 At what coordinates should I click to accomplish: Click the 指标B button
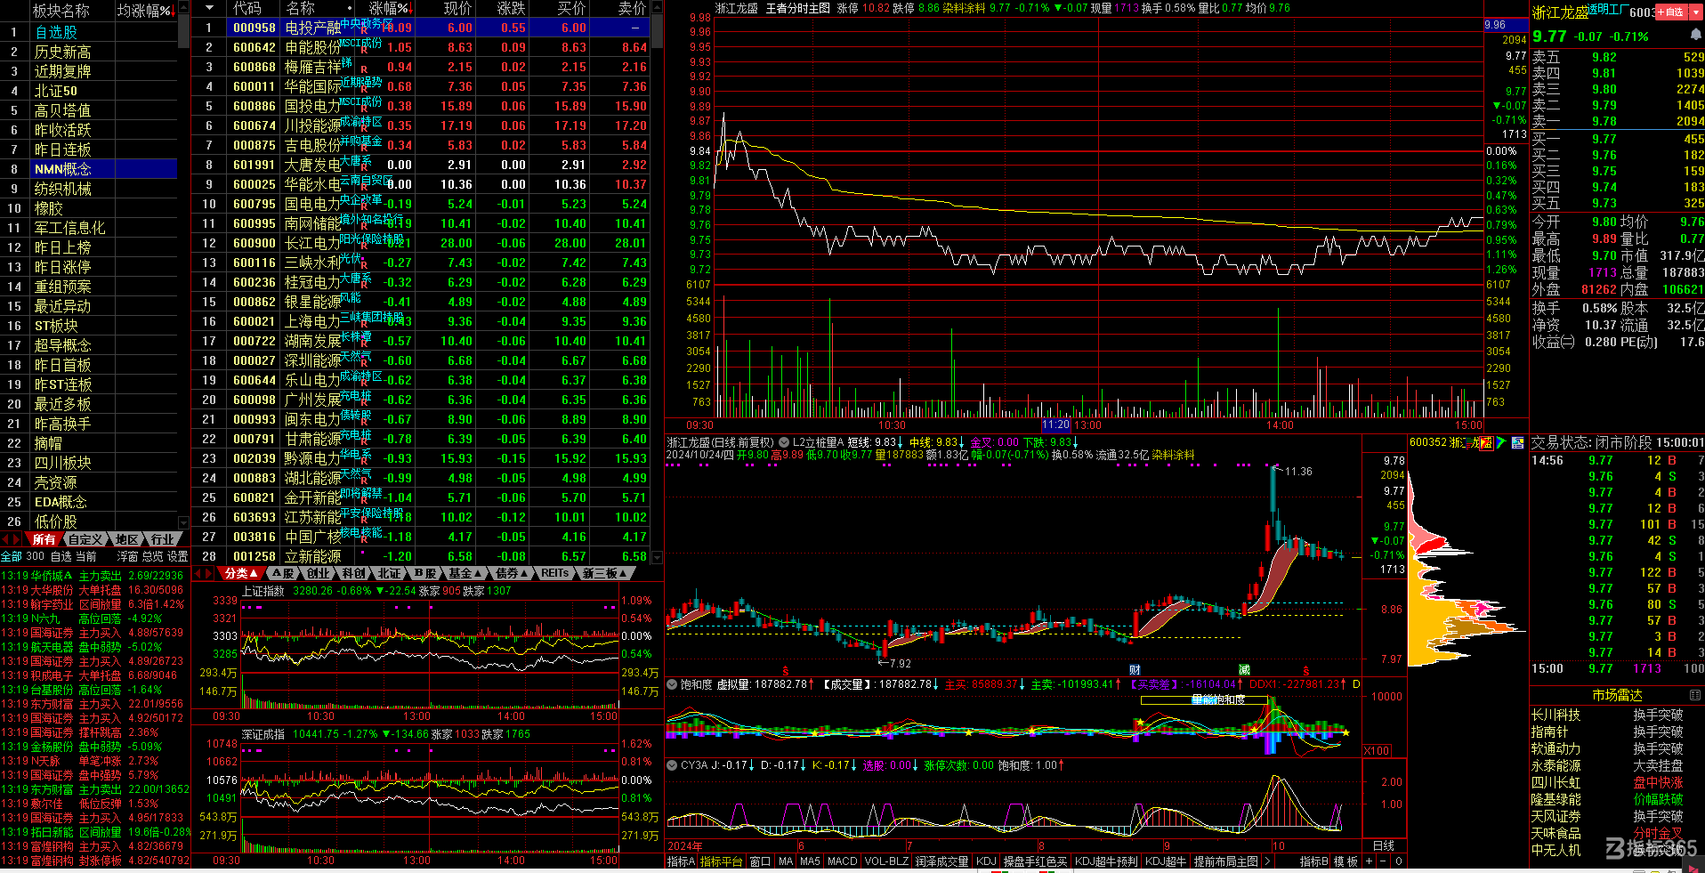coord(1313,861)
